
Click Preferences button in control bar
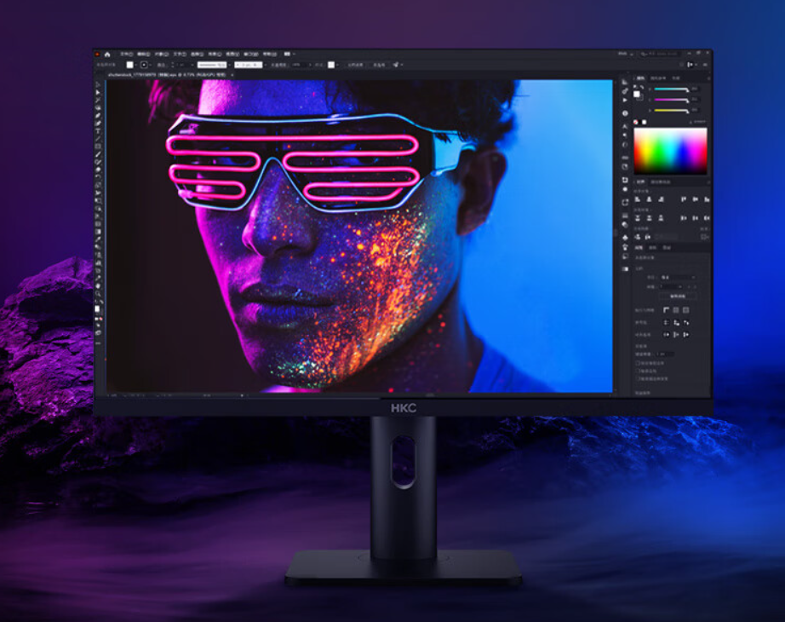click(380, 65)
